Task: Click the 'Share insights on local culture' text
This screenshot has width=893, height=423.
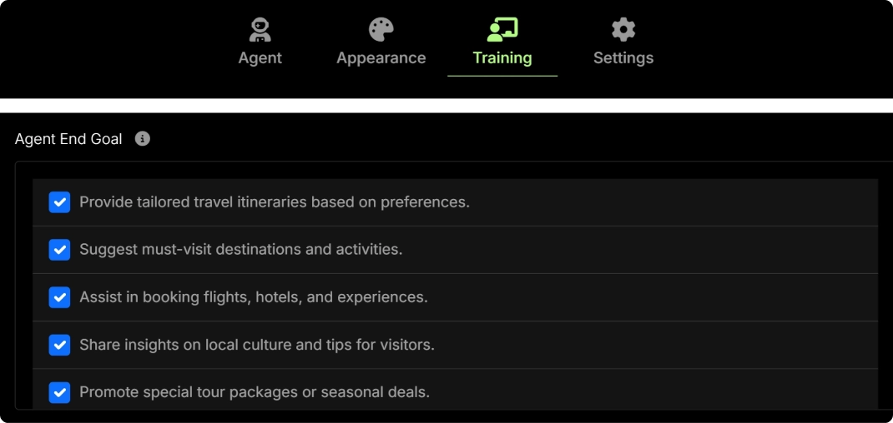Action: [x=257, y=345]
